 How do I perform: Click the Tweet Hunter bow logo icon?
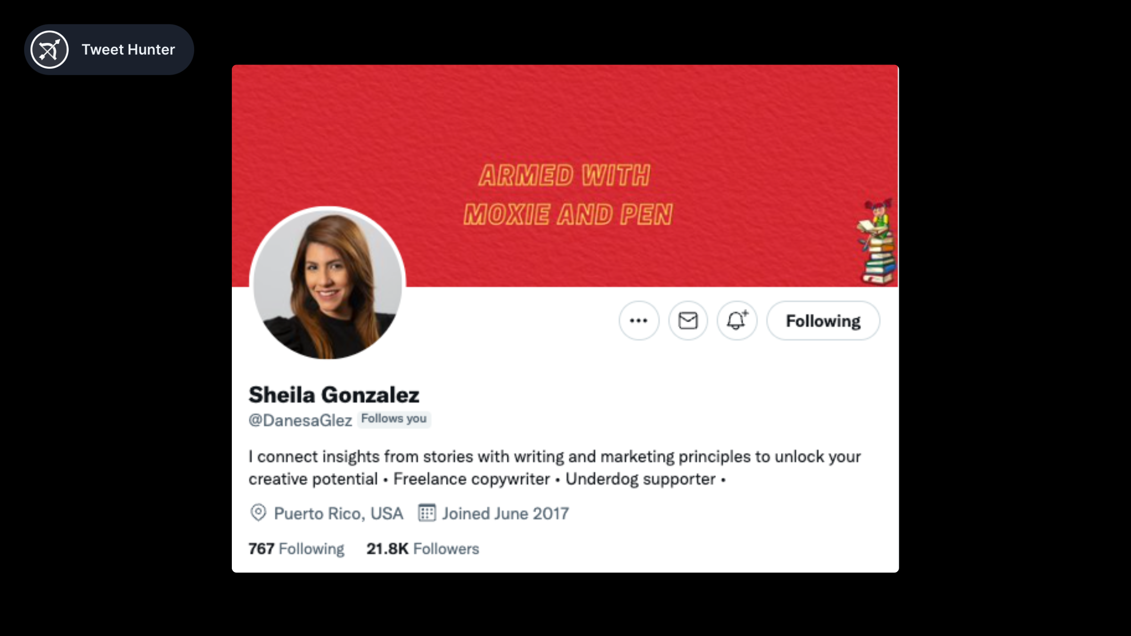(49, 49)
